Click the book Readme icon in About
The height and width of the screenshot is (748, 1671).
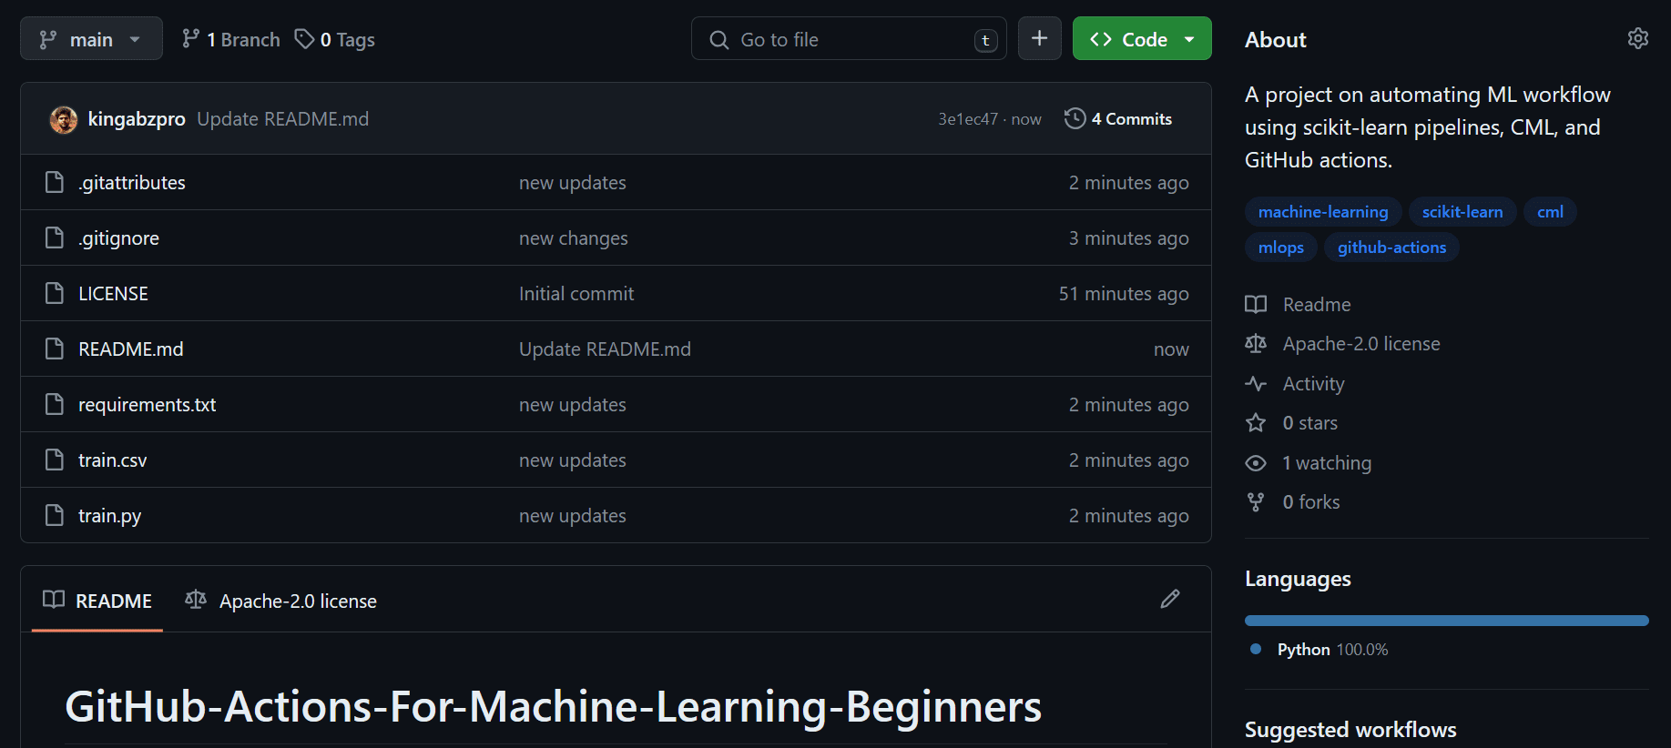tap(1256, 305)
